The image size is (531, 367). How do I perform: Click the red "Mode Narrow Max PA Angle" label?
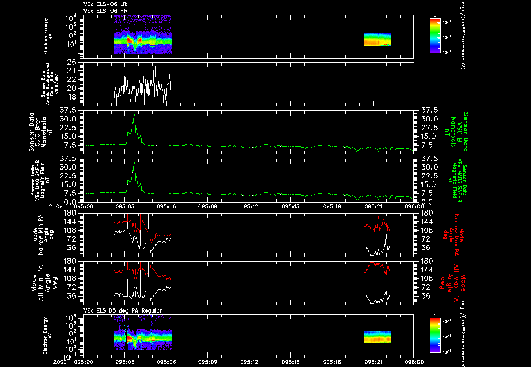(x=453, y=234)
